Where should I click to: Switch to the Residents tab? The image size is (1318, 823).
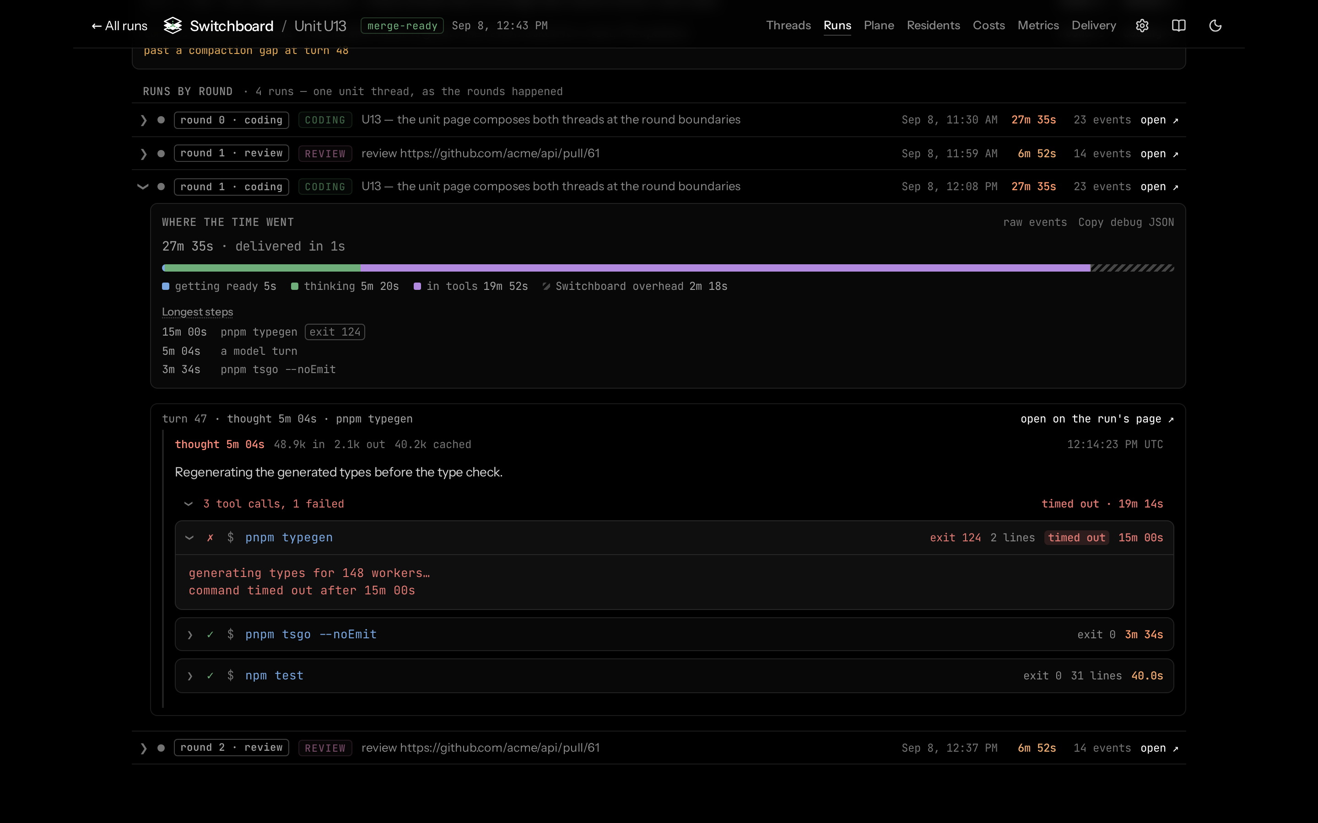click(933, 26)
